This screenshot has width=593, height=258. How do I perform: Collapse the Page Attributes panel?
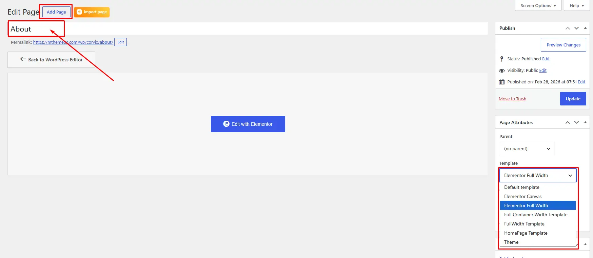(585, 122)
